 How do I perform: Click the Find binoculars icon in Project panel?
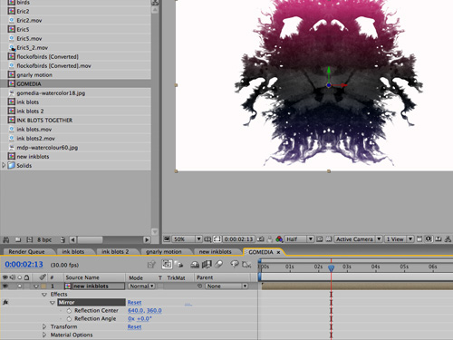coord(6,239)
